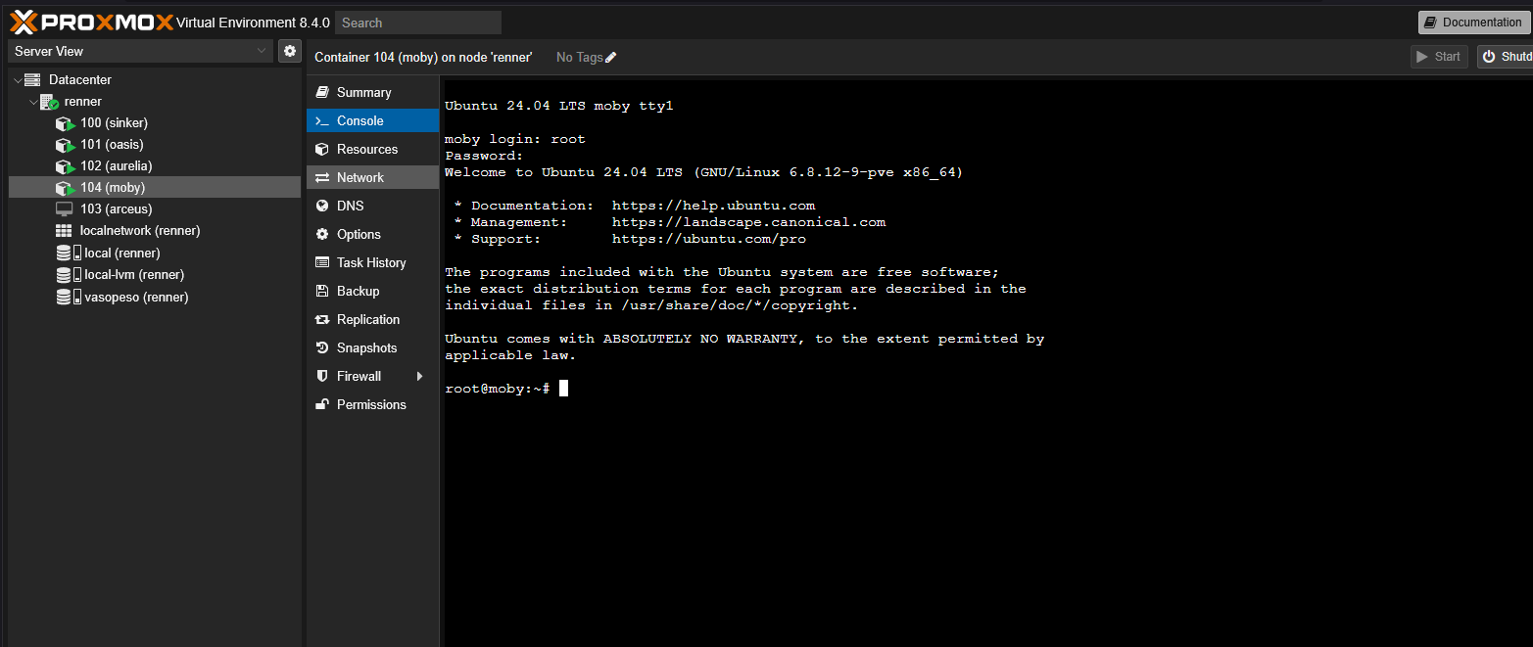Click the 103 (arceus) VM monitor icon

pos(65,209)
